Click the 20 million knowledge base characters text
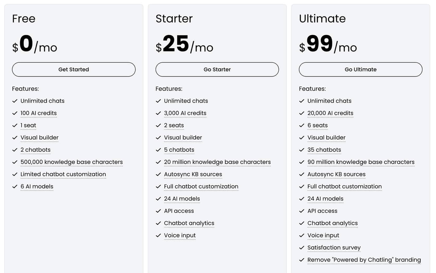 (x=217, y=162)
